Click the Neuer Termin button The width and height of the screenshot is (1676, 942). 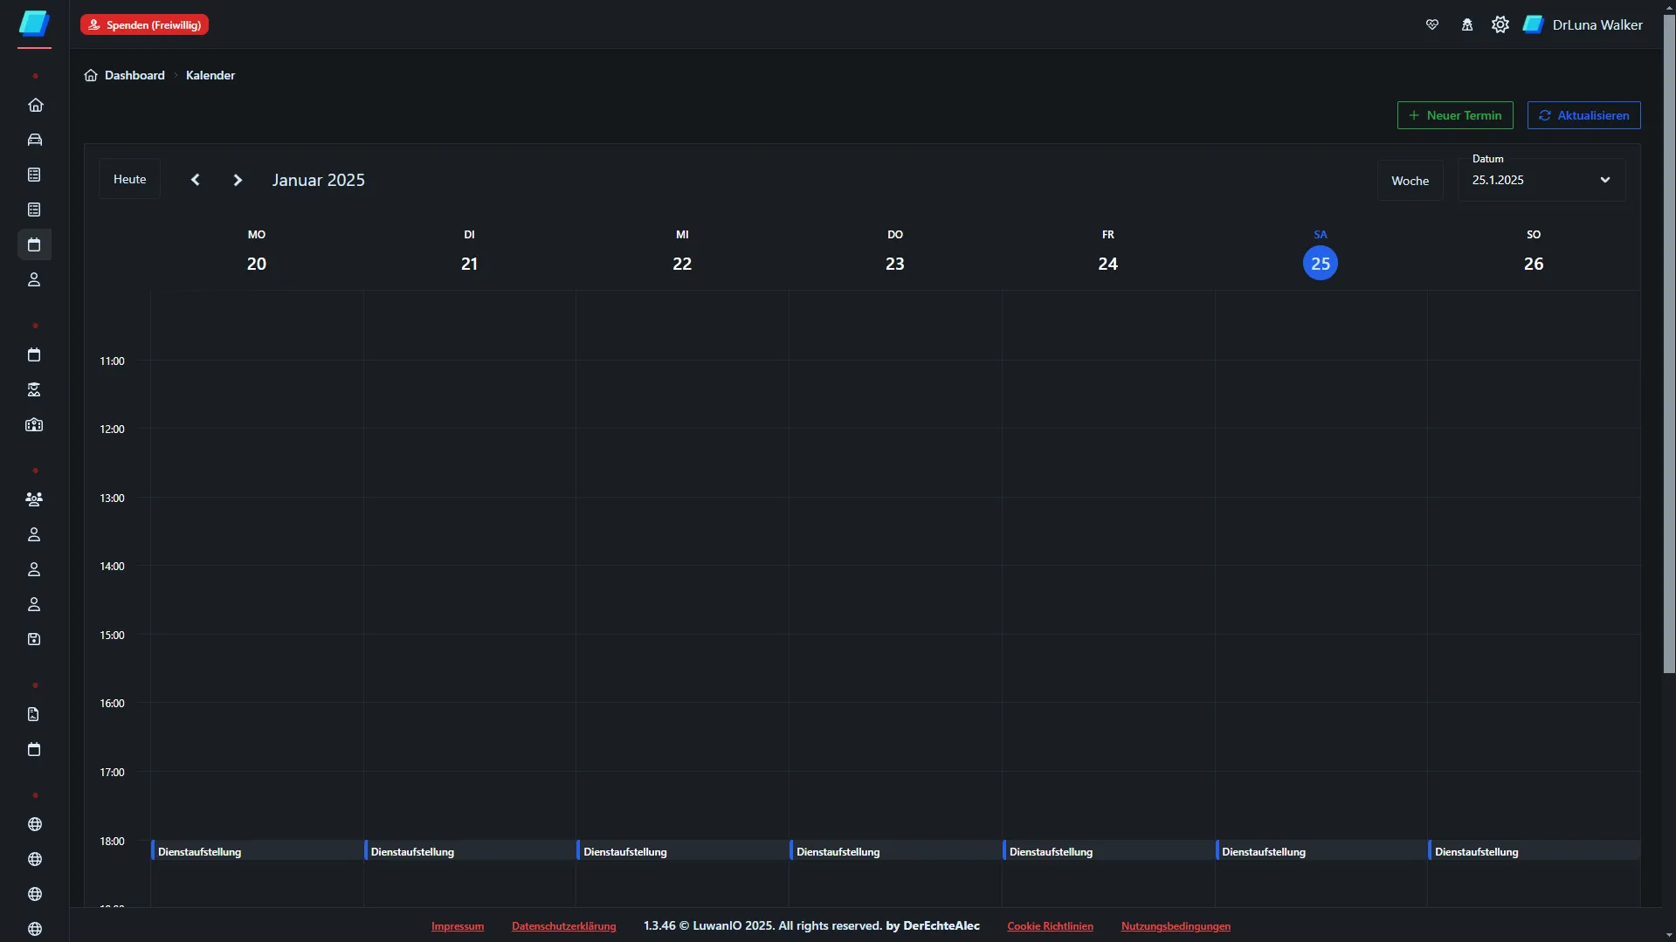pos(1454,115)
